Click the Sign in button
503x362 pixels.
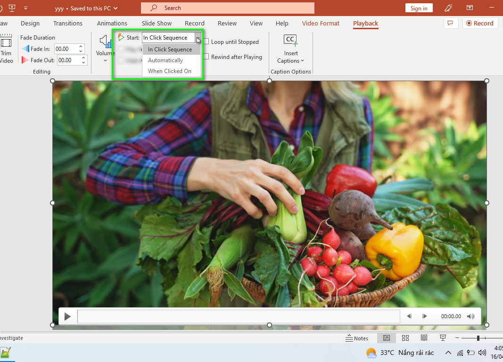(x=419, y=8)
